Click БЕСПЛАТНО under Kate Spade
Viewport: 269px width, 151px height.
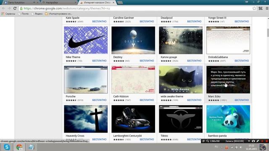tap(99, 21)
